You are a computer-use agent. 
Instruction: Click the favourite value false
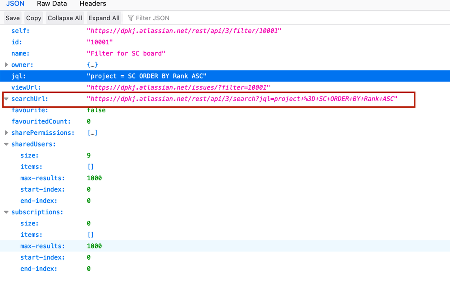96,110
